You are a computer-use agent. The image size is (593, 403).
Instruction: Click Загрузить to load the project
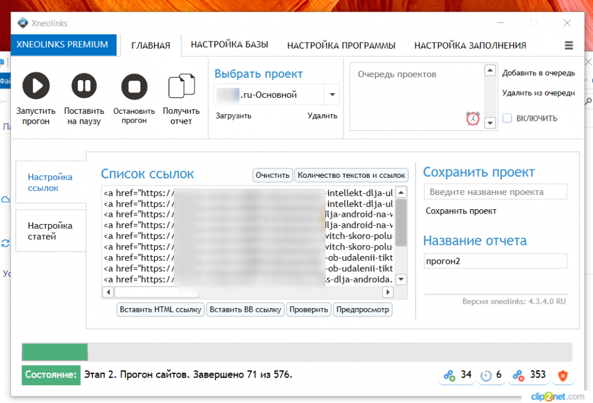233,116
